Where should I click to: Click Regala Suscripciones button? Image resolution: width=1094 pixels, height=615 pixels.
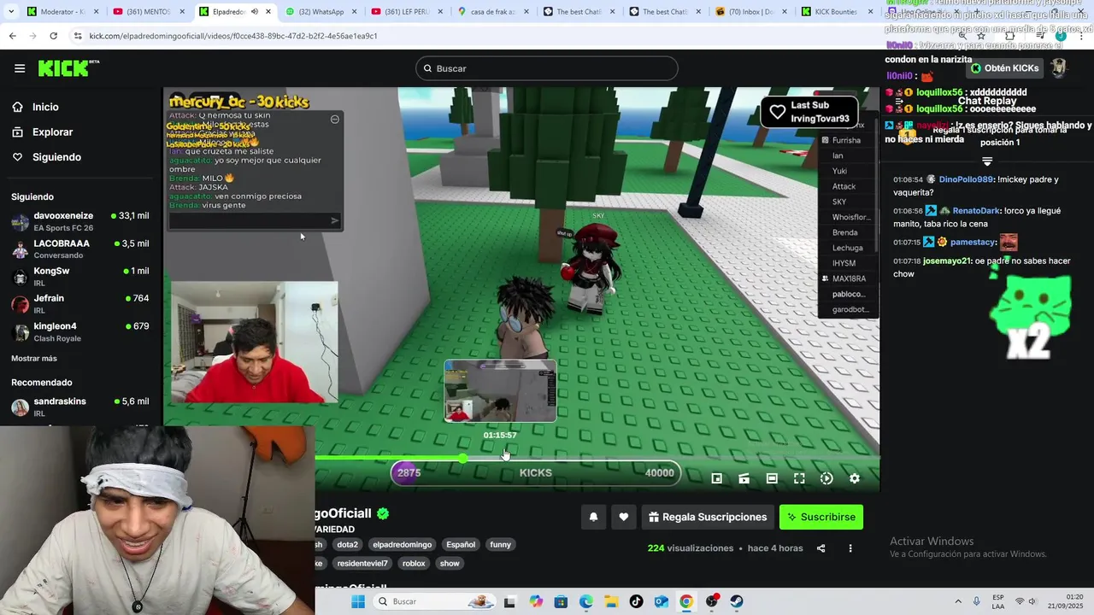click(x=707, y=517)
